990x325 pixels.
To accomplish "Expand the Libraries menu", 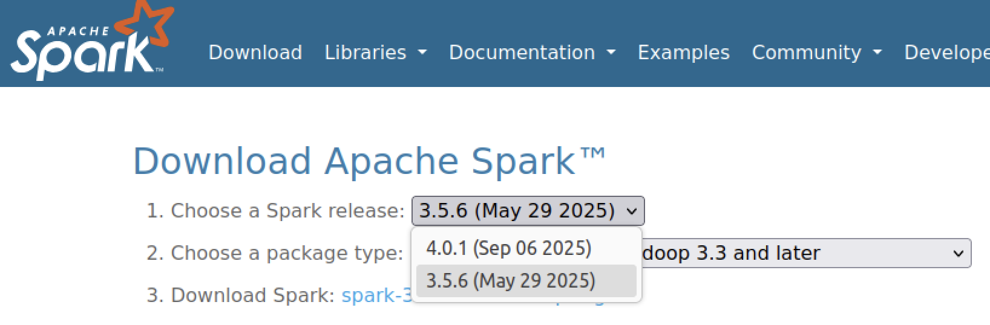I will (x=376, y=53).
